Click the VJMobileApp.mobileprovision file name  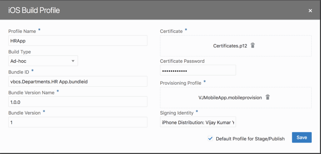tap(230, 98)
